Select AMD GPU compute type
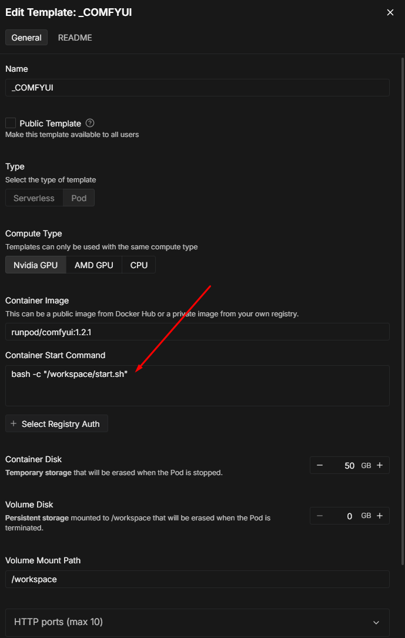 tap(93, 265)
